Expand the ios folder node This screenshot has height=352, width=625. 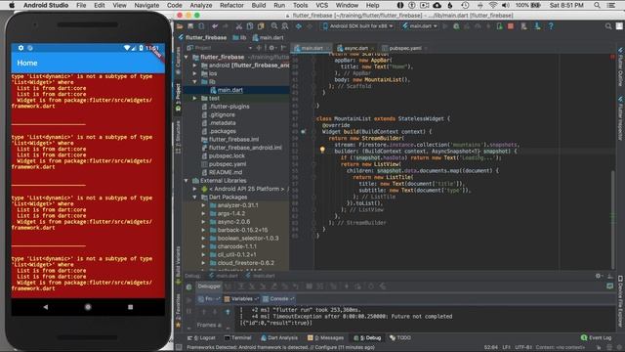(x=194, y=73)
